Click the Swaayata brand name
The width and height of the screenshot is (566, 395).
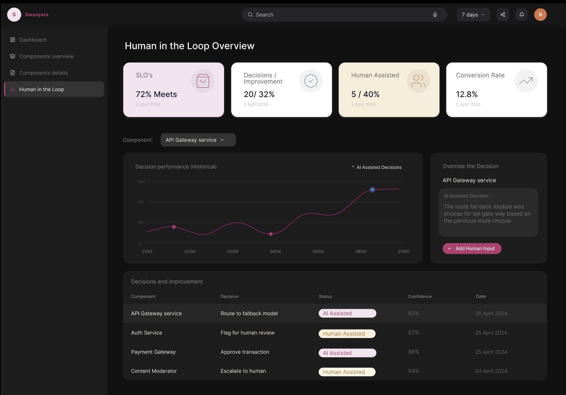click(37, 14)
